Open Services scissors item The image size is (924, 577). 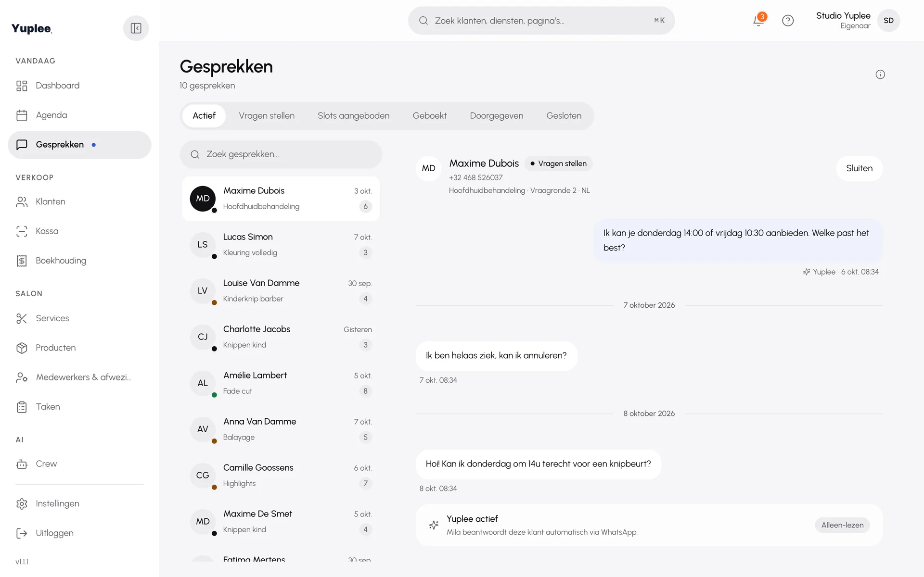click(79, 318)
